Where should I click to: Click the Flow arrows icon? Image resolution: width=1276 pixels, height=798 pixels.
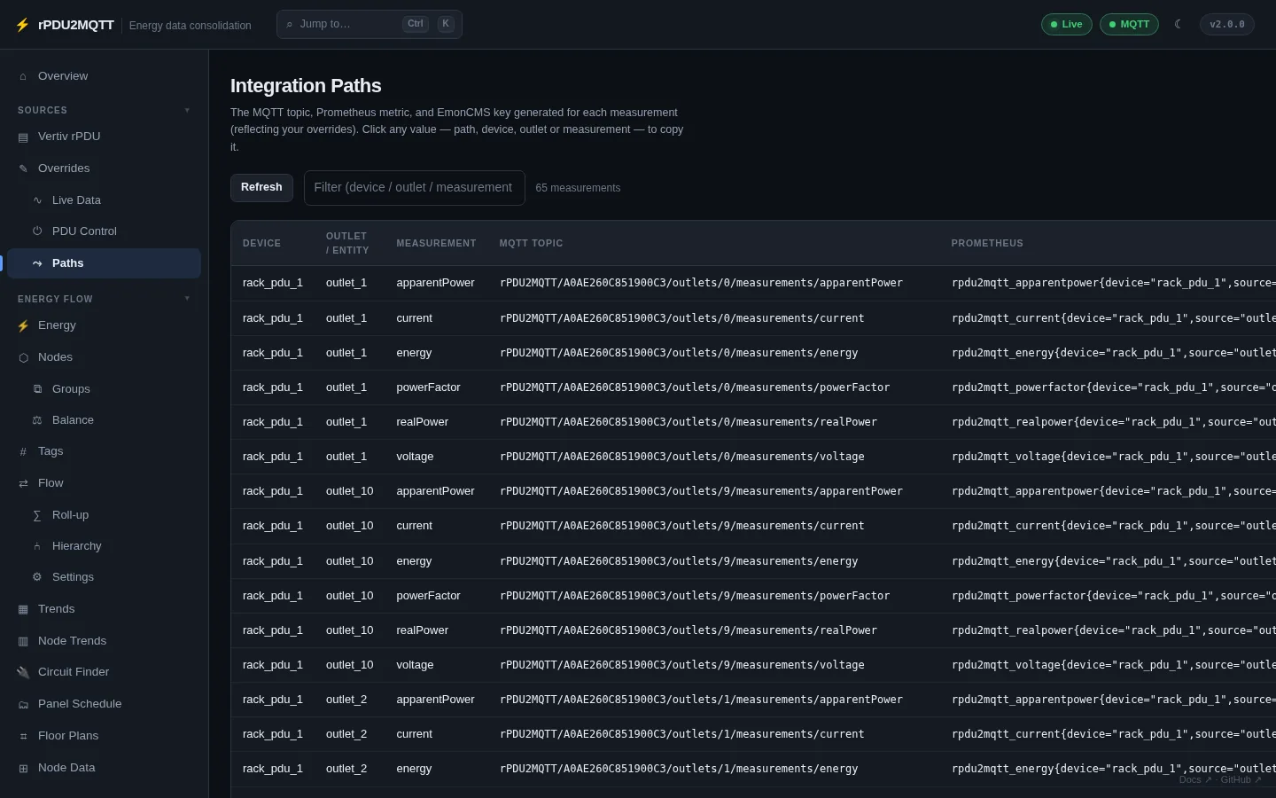23,483
